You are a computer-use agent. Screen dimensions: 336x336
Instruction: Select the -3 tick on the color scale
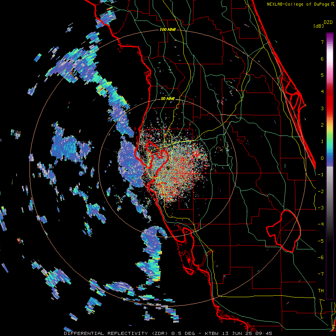point(321,208)
